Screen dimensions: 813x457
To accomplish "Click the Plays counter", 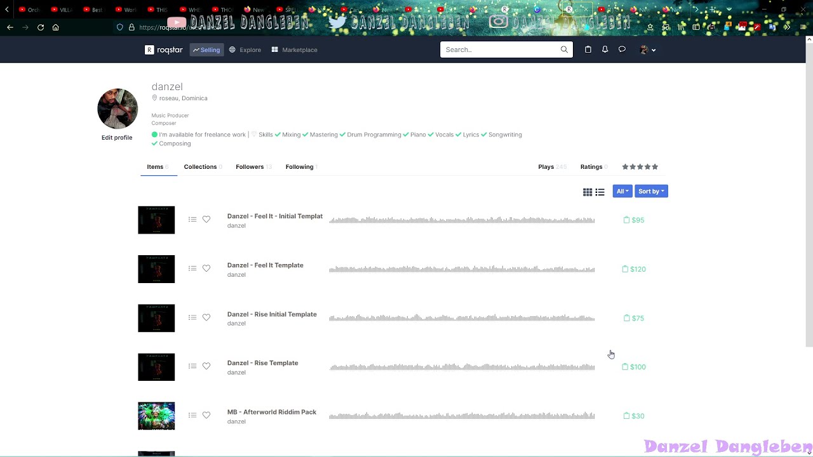I will pyautogui.click(x=552, y=167).
